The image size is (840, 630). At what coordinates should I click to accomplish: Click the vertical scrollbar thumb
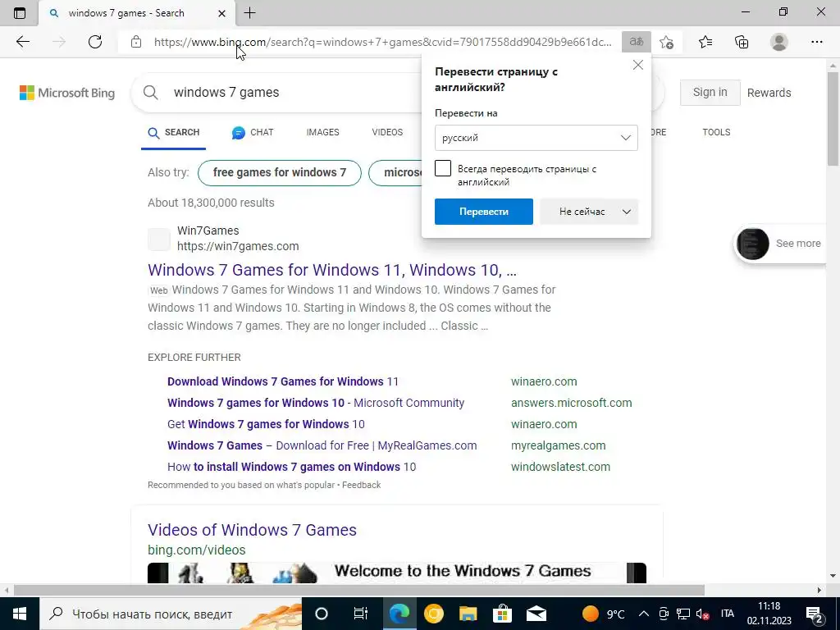(833, 118)
